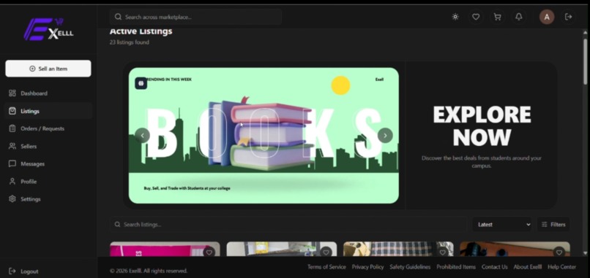Screen dimensions: 590x278
Task: Show next carousel slide
Action: 385,136
